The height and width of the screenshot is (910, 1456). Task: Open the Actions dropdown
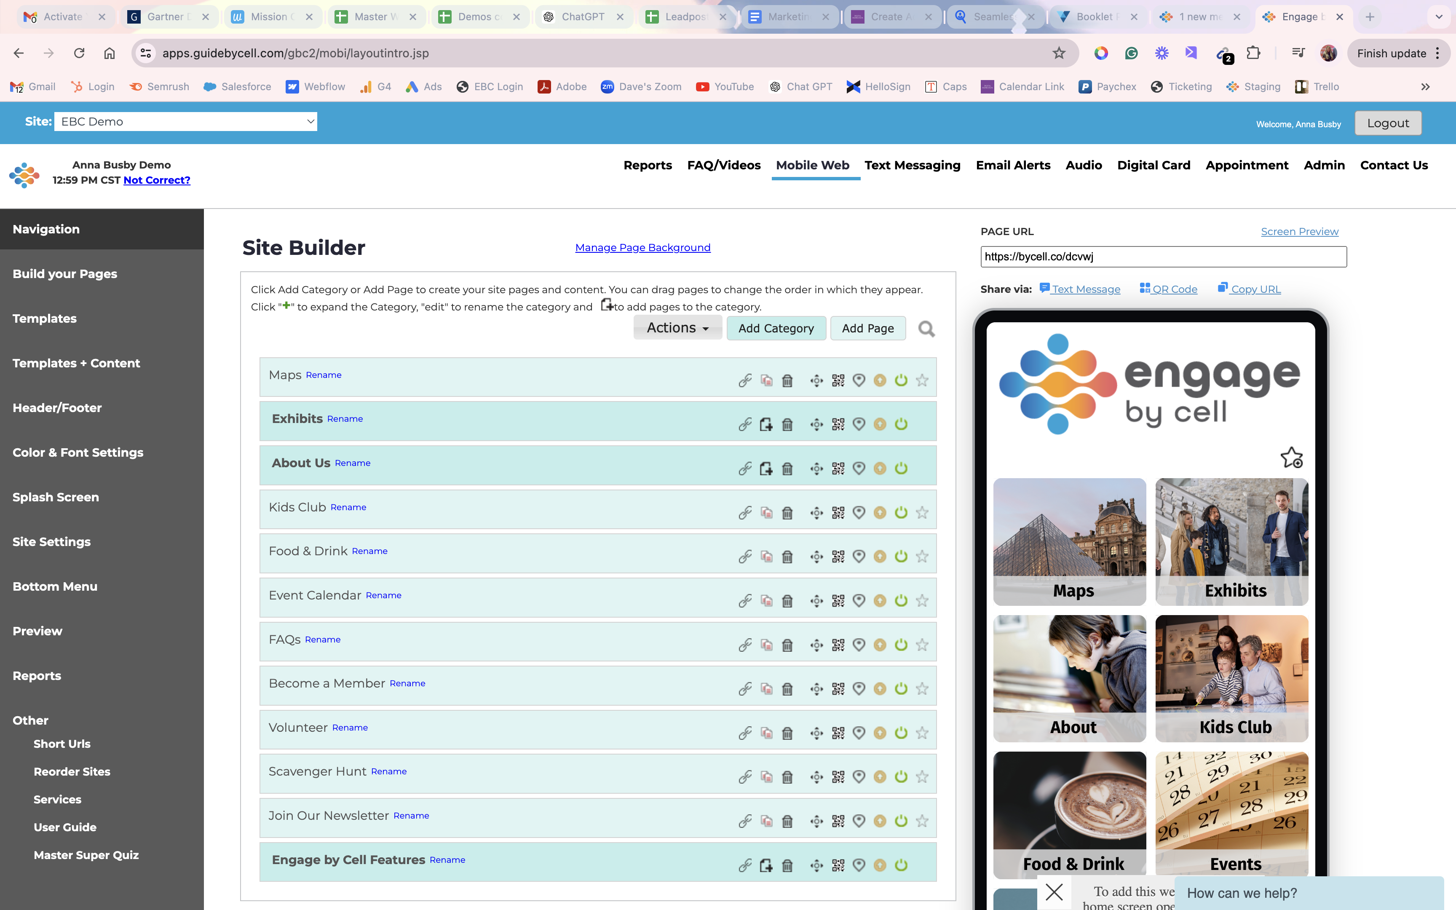677,327
